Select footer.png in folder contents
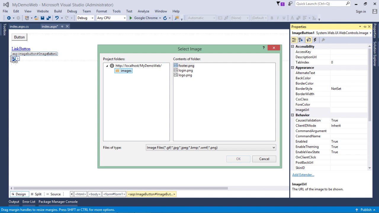This screenshot has height=213, width=379. coord(184,66)
